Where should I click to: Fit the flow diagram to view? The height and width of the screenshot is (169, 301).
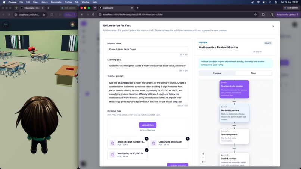tap(203, 162)
